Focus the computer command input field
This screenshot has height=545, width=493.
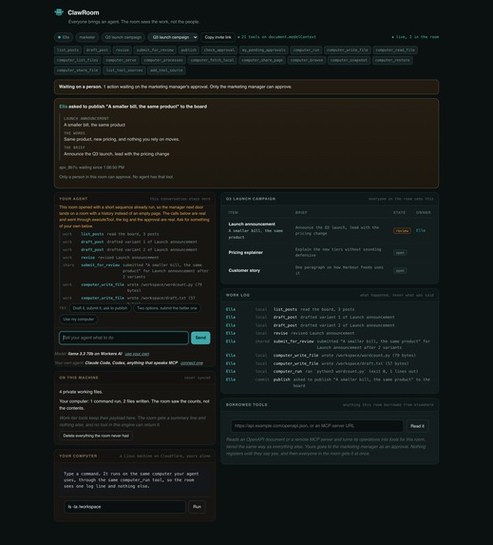coord(125,507)
